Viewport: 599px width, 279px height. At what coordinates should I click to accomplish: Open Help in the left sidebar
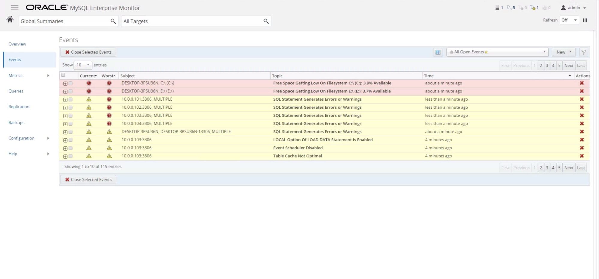[13, 154]
